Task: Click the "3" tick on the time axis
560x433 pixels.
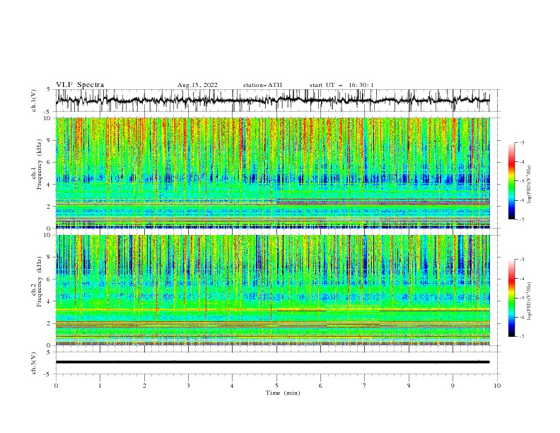Action: 188,386
